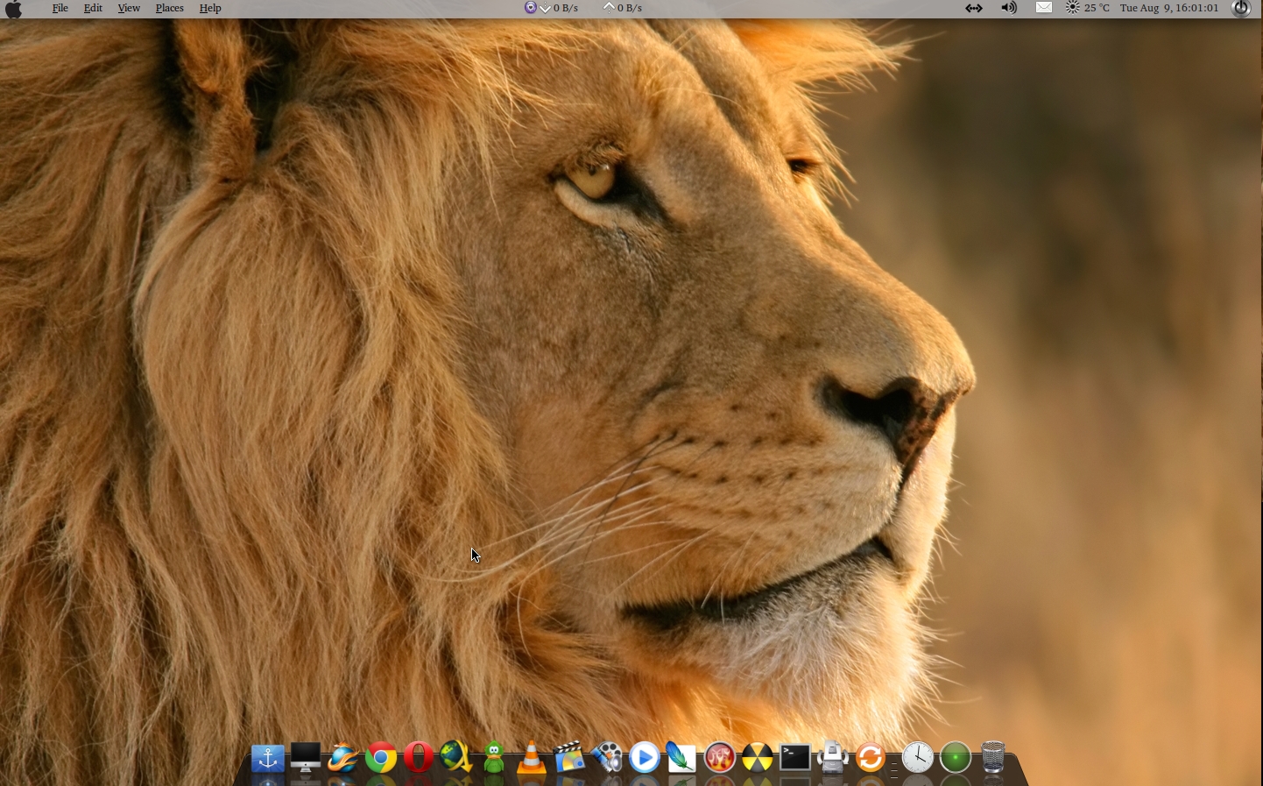
Task: Launch the blue play button media player
Action: pos(645,758)
